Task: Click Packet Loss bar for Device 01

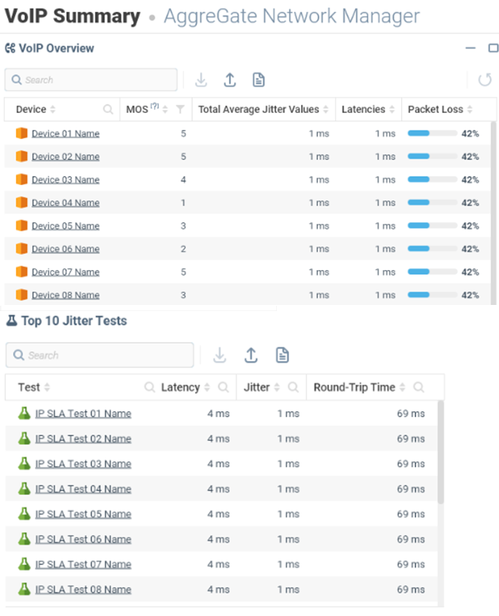Action: [432, 134]
